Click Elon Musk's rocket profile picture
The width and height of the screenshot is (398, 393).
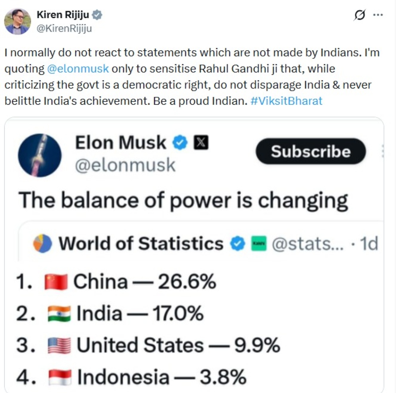point(40,155)
